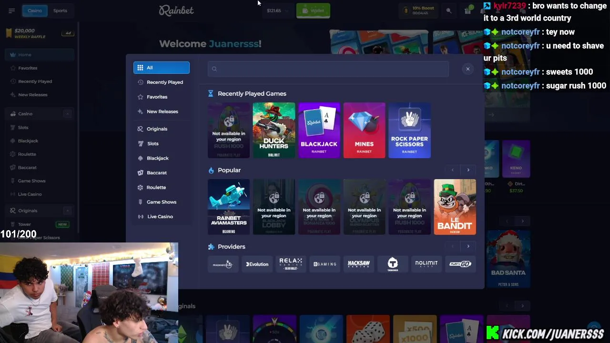
Task: Choose Hacksaw Gaming provider logo
Action: (x=359, y=264)
